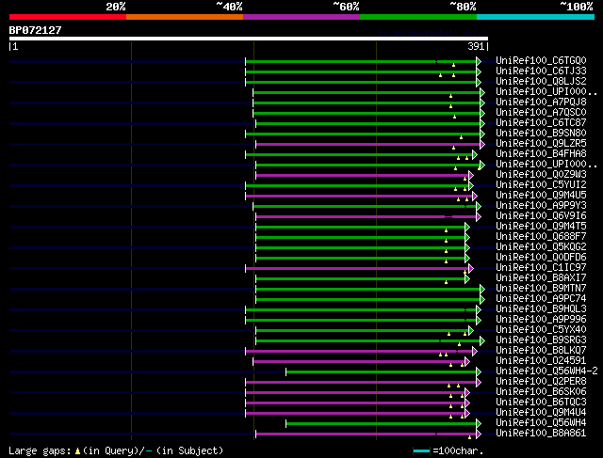Viewport: 603px width, 458px height.
Task: Click the green arrowhead of the Q688F7 row
Action: click(x=467, y=238)
